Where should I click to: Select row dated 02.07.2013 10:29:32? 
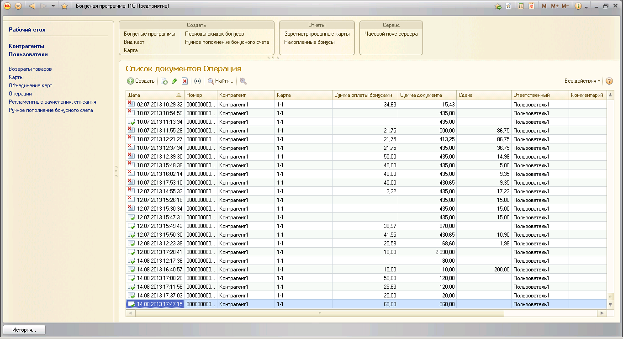tap(366, 104)
